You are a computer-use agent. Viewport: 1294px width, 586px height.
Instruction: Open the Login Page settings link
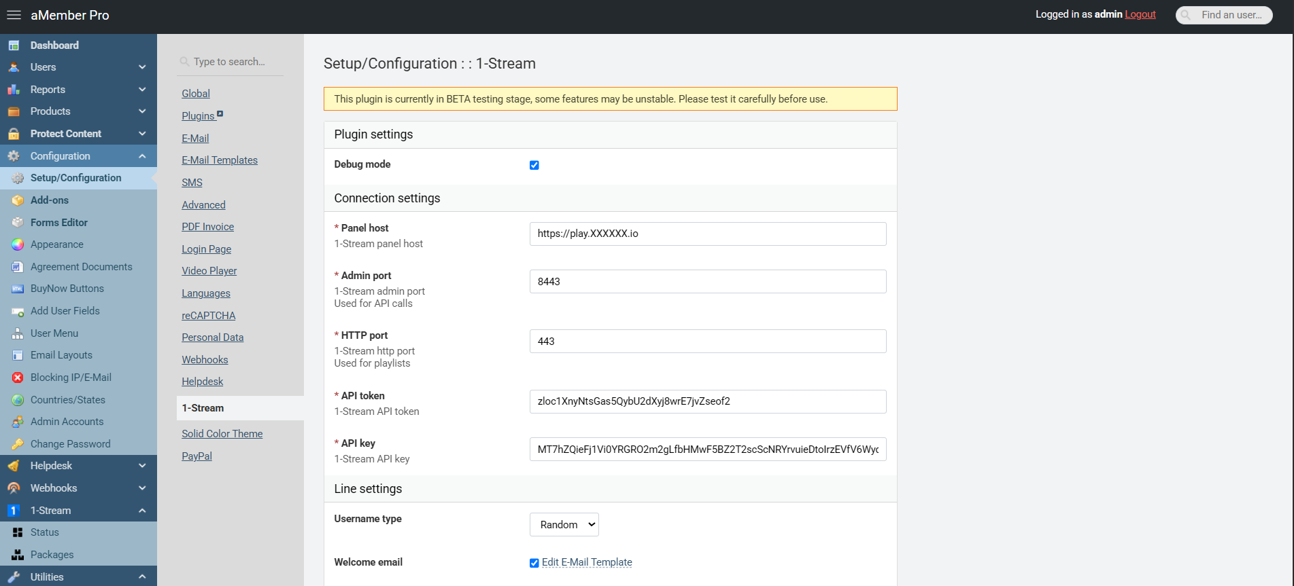tap(207, 249)
